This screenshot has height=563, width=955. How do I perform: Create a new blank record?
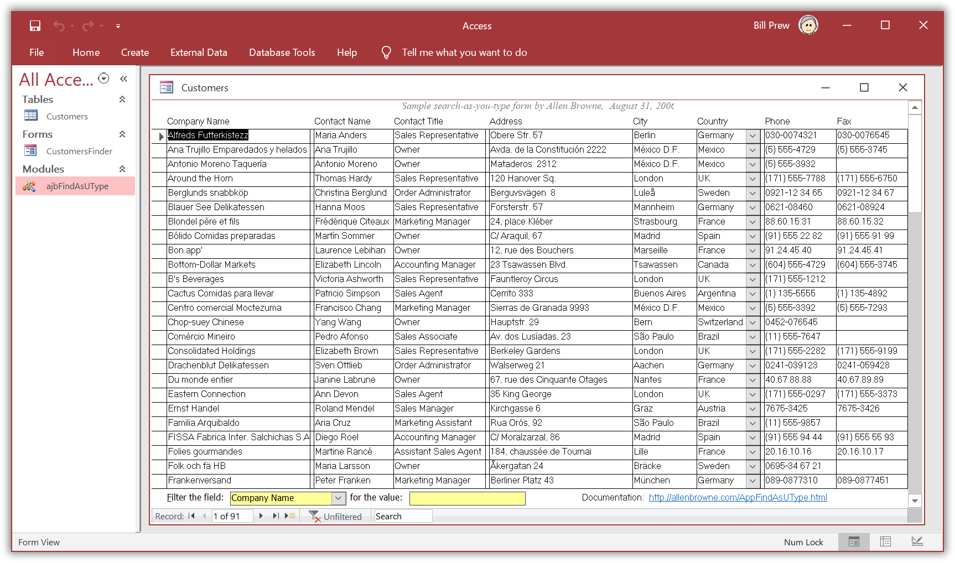(290, 516)
